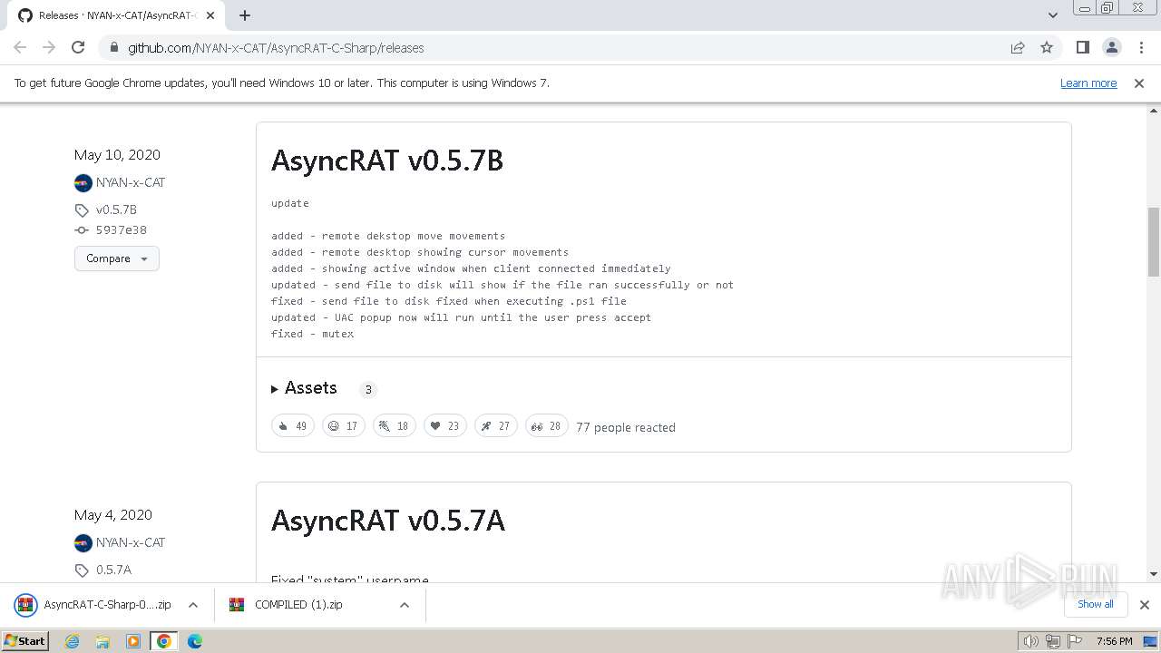Dismiss the Chrome update notification bar
This screenshot has width=1161, height=653.
tap(1139, 83)
